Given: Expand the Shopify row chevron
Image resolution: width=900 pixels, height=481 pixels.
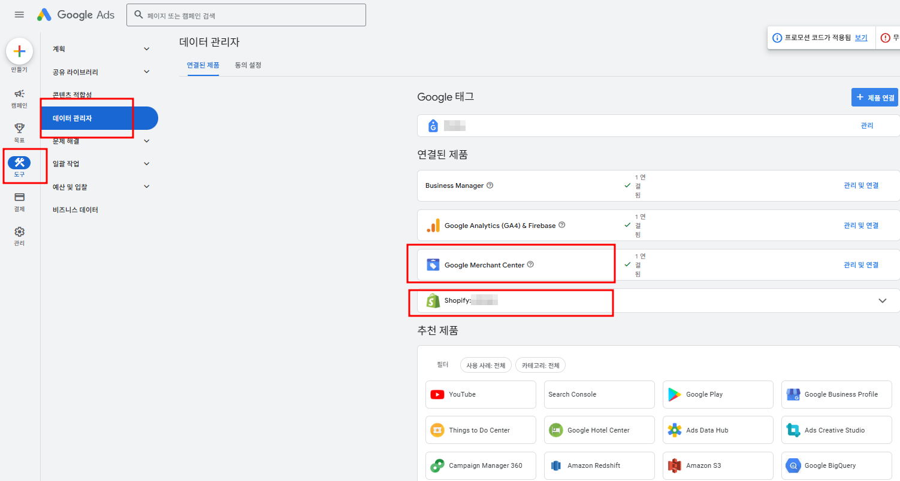Looking at the screenshot, I should coord(882,301).
